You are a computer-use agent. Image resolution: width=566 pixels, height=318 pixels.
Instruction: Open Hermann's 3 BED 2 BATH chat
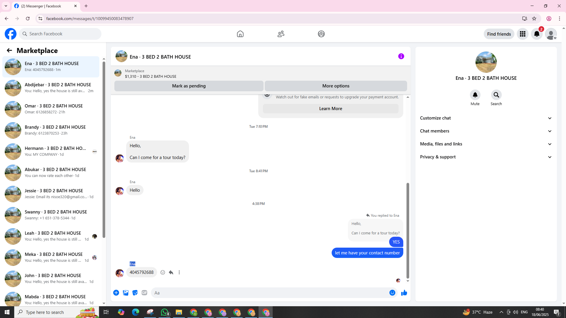51,152
